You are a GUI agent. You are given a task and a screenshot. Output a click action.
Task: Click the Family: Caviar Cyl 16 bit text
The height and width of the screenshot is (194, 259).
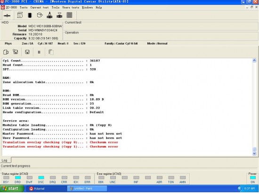tap(121, 44)
